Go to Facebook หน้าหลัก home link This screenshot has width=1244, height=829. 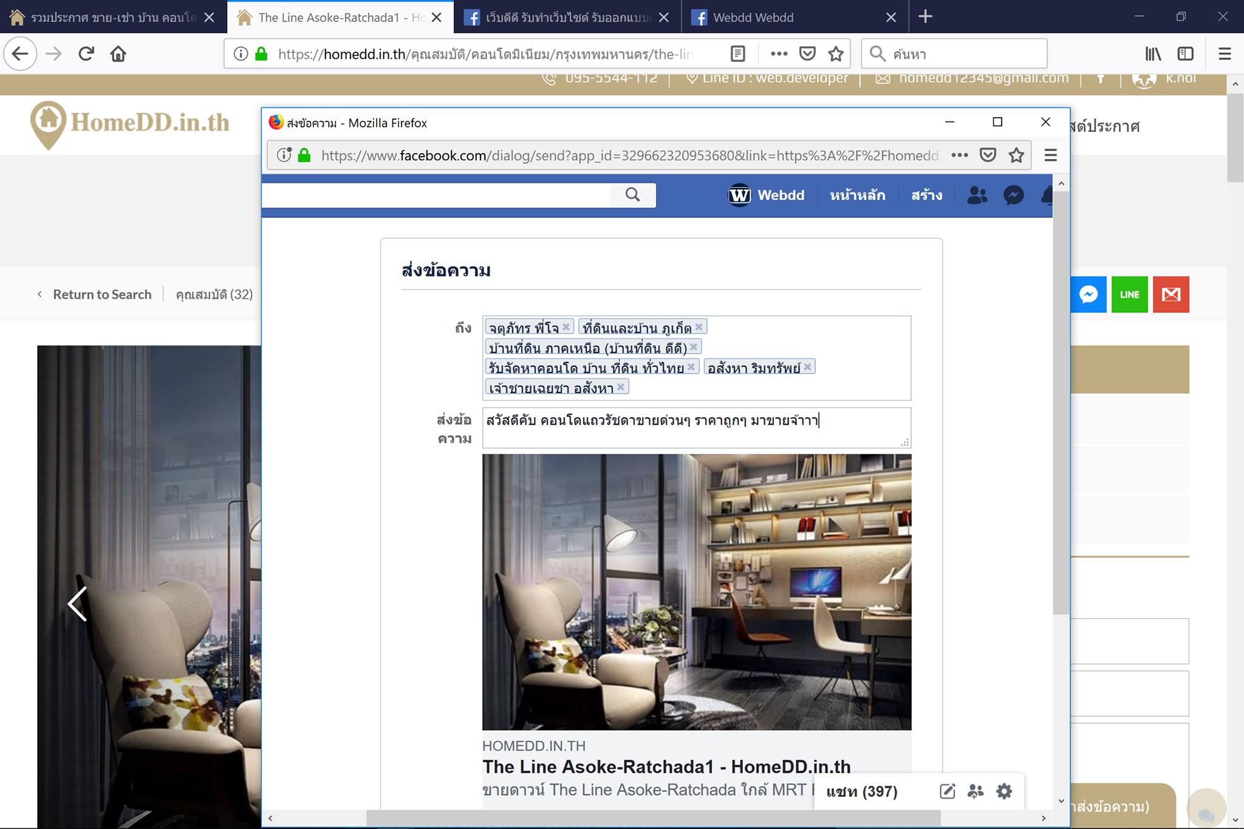857,195
